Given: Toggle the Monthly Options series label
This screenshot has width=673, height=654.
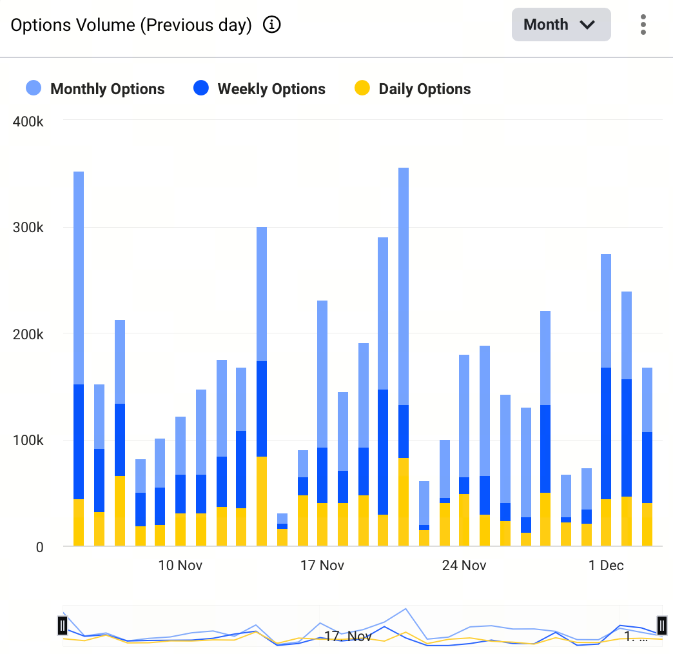Looking at the screenshot, I should (x=107, y=89).
